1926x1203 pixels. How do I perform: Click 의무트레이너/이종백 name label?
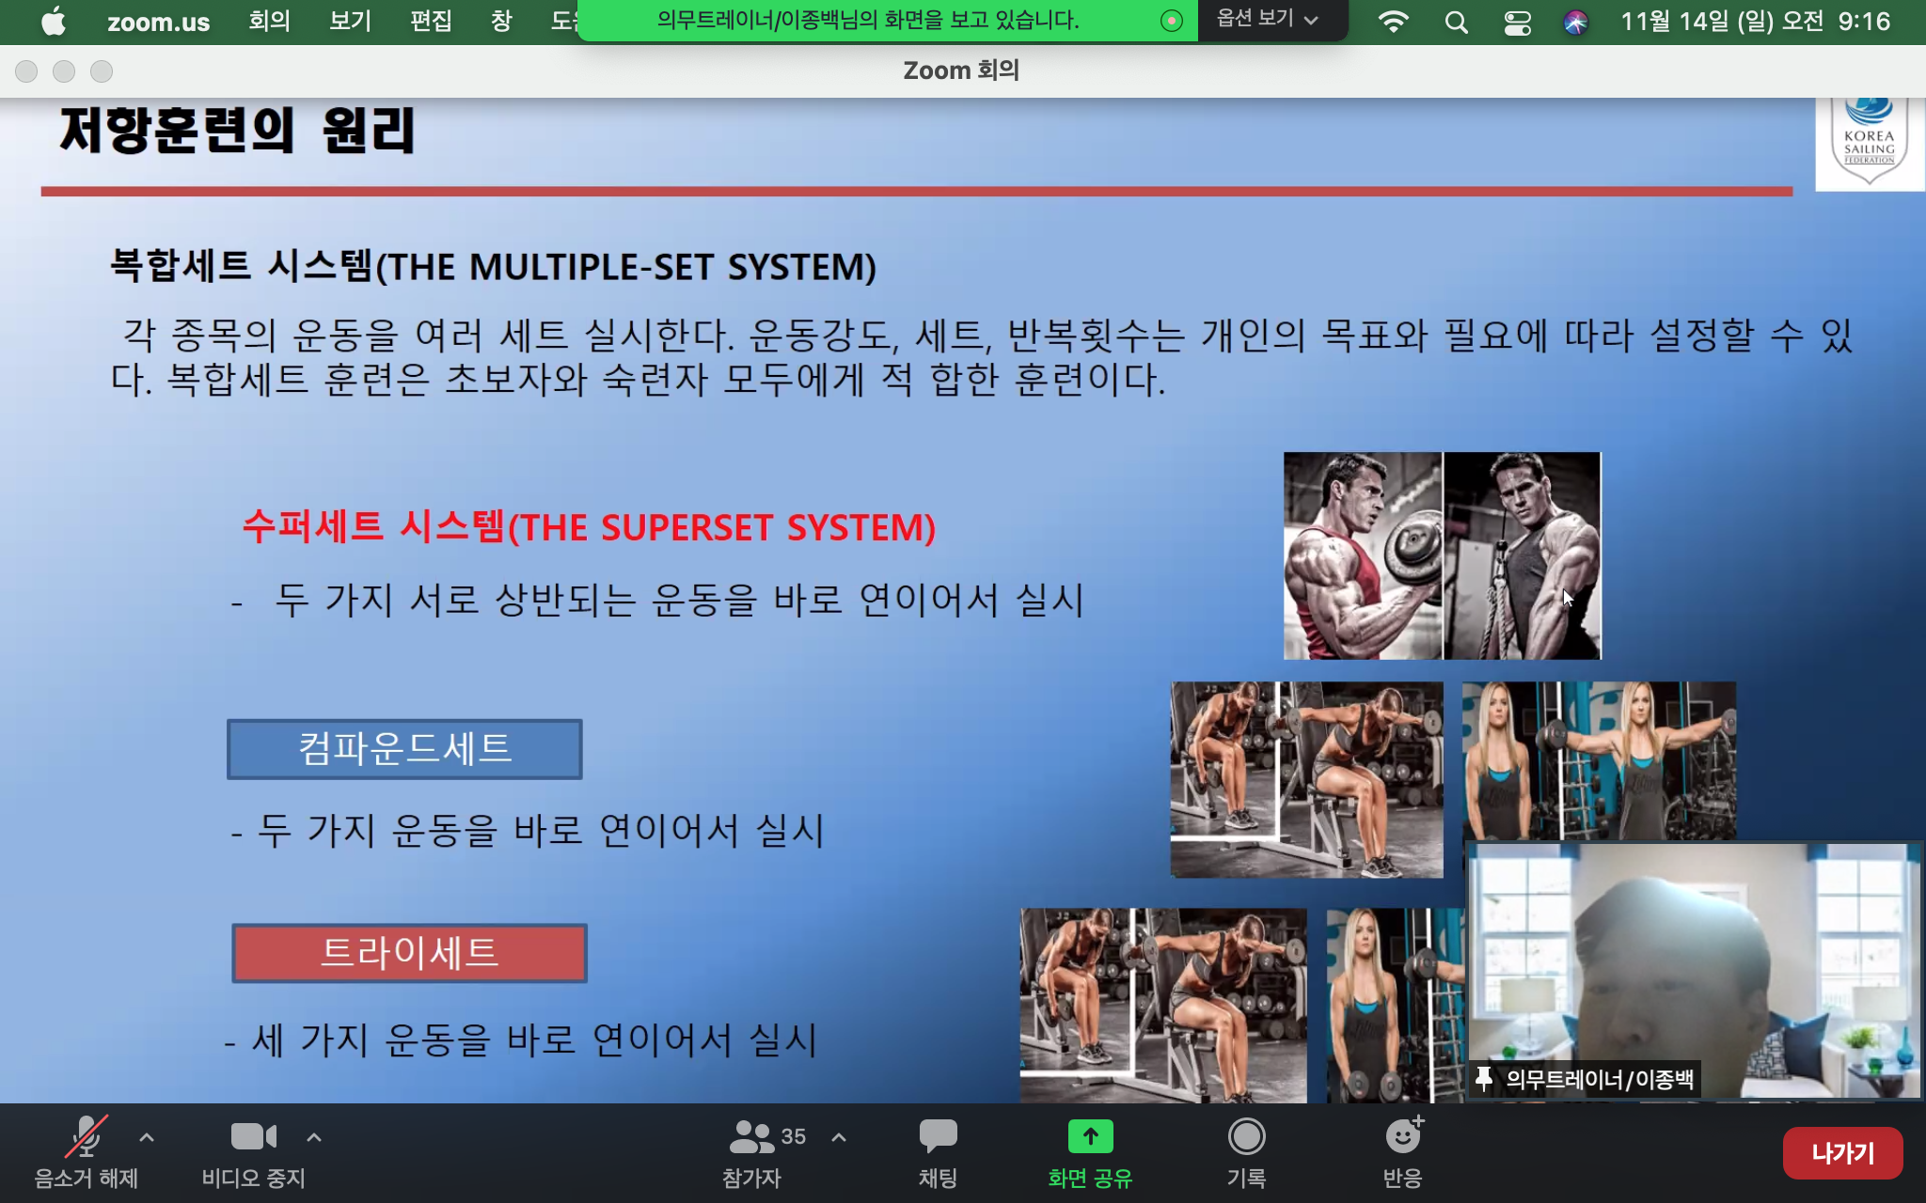click(x=1600, y=1079)
